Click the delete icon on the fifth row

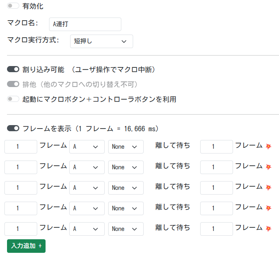pos(268,228)
